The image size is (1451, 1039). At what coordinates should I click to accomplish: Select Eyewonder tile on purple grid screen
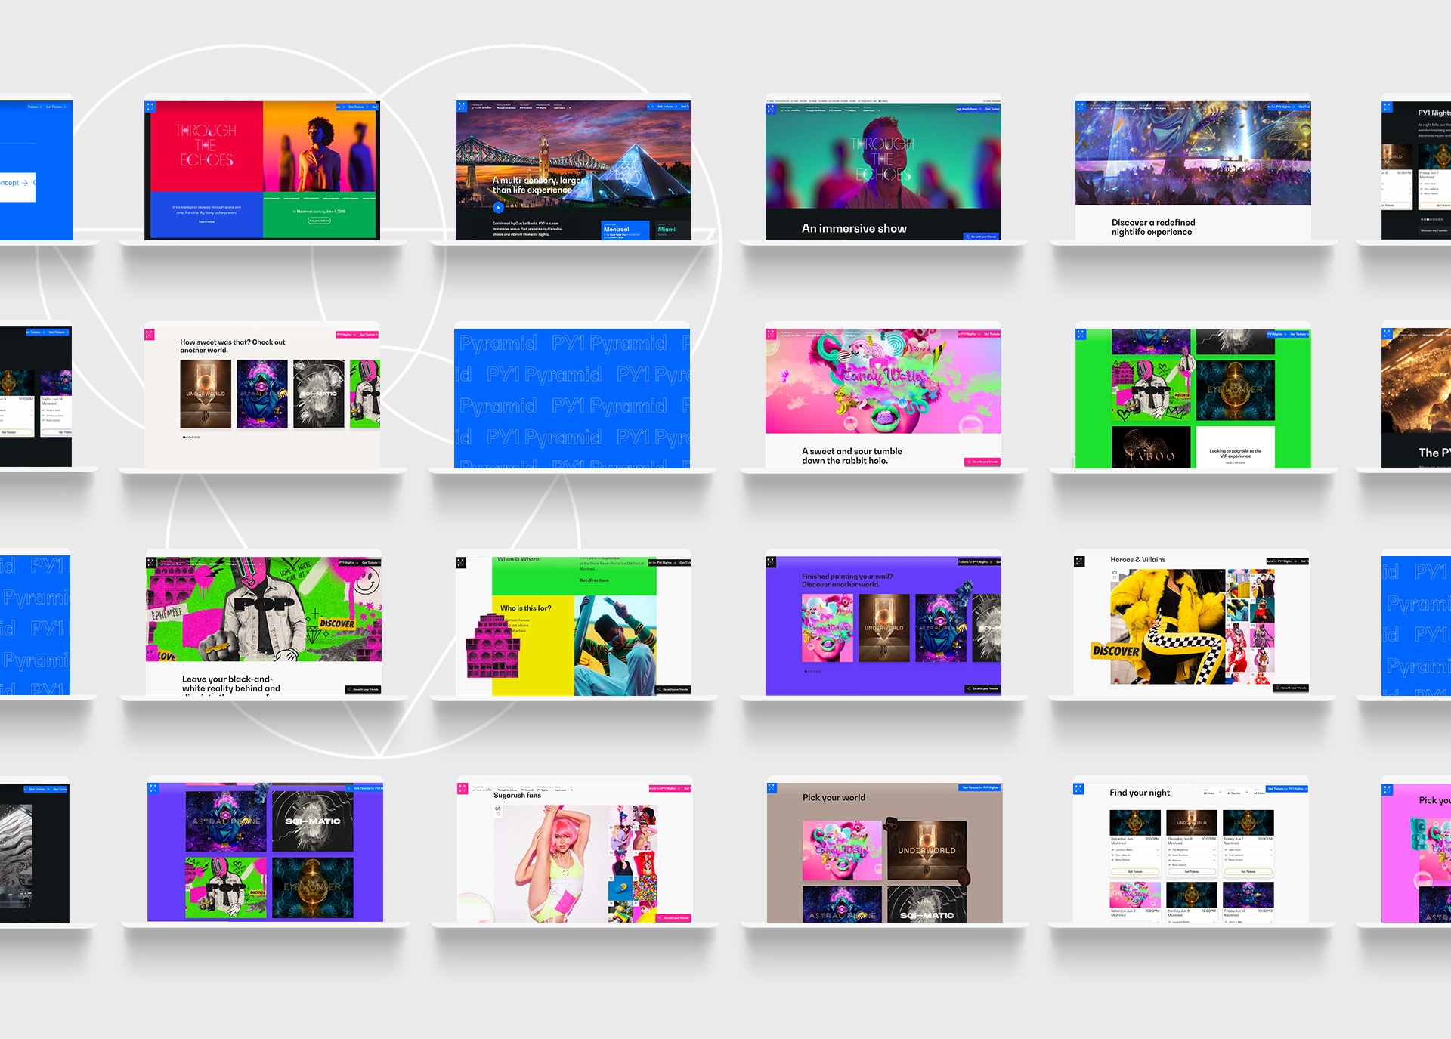[x=313, y=888]
